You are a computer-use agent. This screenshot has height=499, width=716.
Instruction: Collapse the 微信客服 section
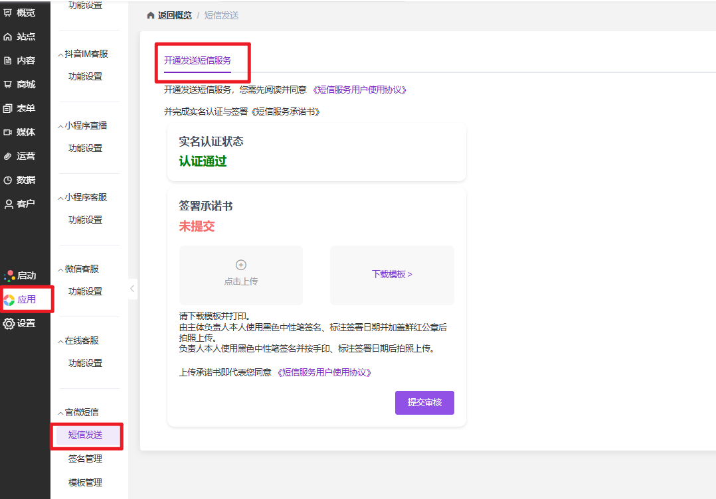point(60,269)
